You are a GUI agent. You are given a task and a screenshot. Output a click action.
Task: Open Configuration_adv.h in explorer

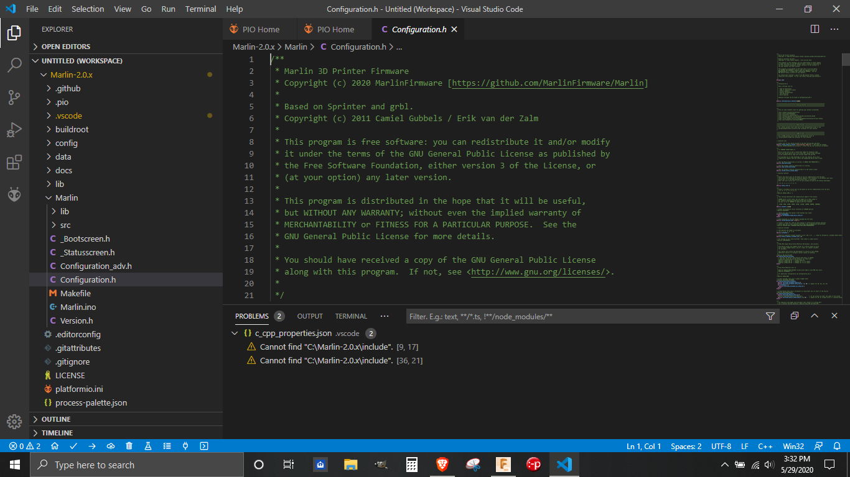pyautogui.click(x=96, y=266)
